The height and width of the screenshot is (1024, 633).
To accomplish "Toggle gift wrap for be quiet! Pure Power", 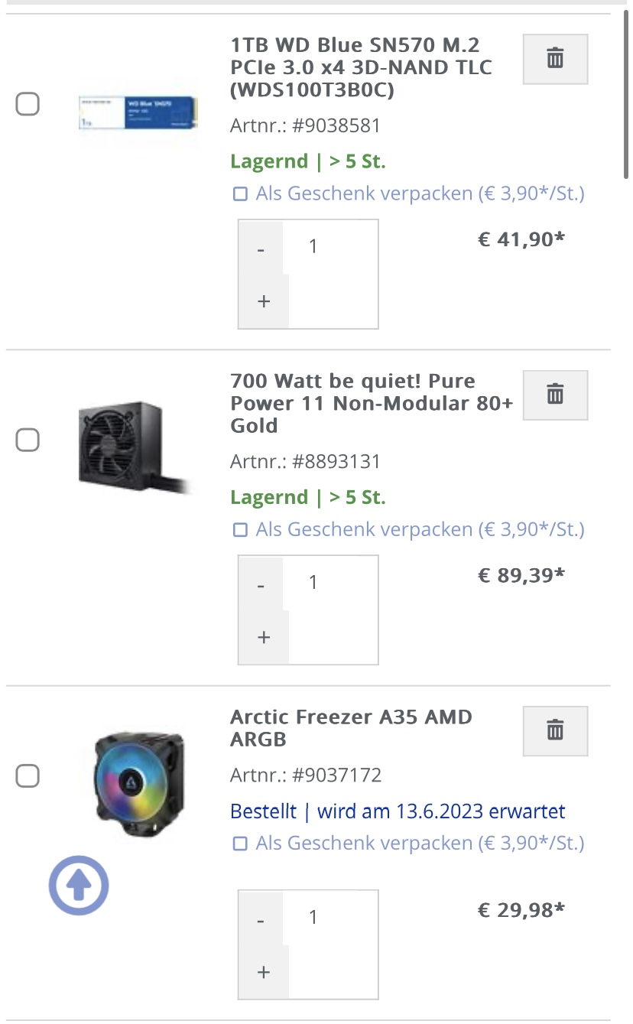I will point(241,530).
